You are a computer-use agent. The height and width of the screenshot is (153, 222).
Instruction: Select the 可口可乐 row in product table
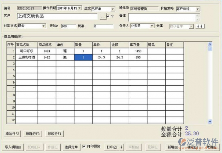pyautogui.click(x=27, y=51)
